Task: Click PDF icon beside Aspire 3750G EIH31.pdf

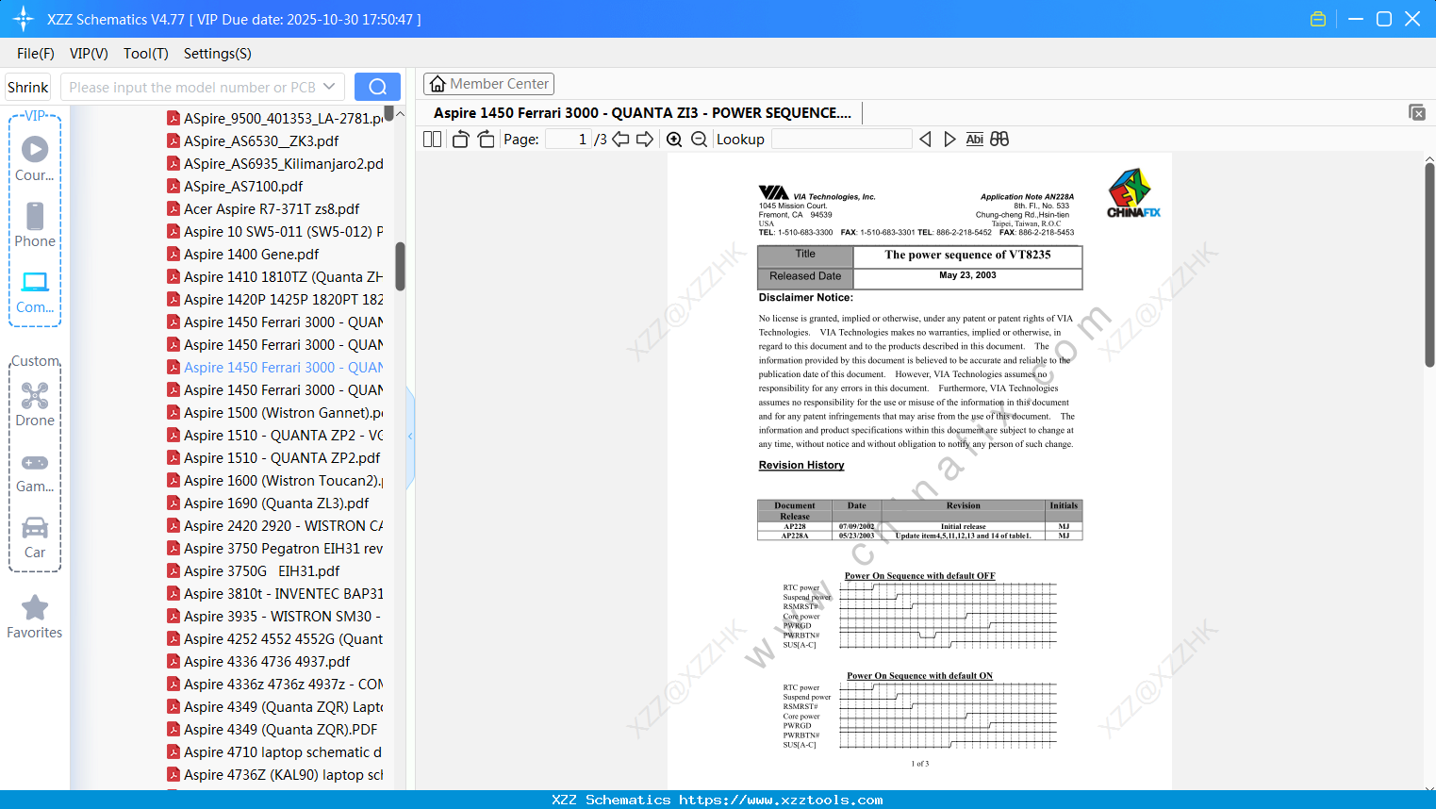Action: pos(173,570)
